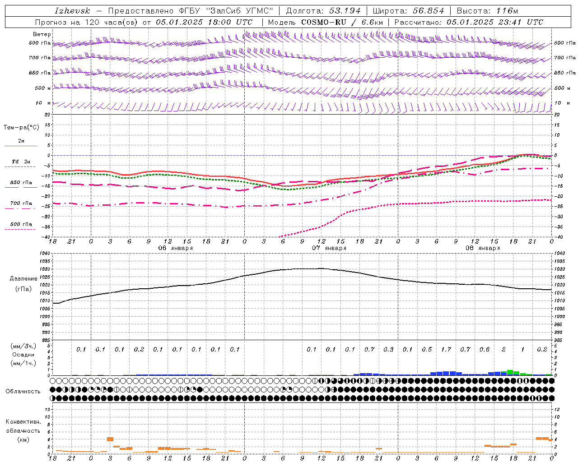This screenshot has width=578, height=462.
Task: Click the '06 января' date label
Action: point(175,248)
